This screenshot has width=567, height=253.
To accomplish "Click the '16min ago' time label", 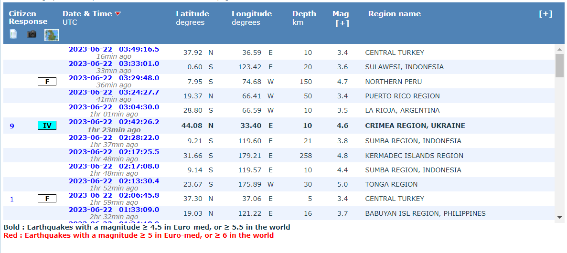I will (114, 56).
